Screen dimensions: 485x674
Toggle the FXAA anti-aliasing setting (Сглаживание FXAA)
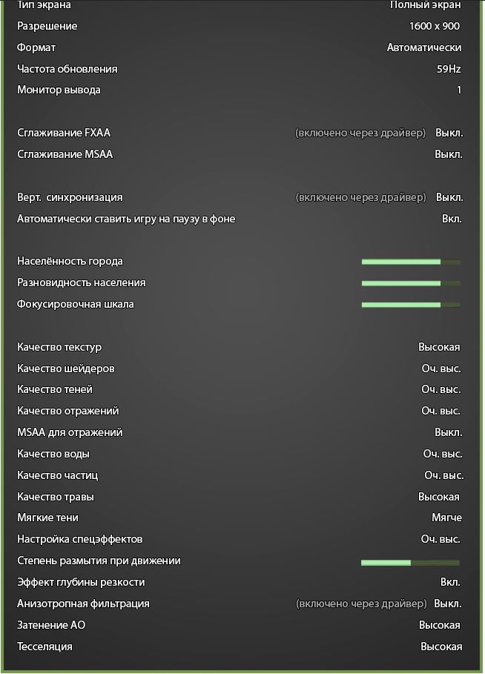point(449,133)
